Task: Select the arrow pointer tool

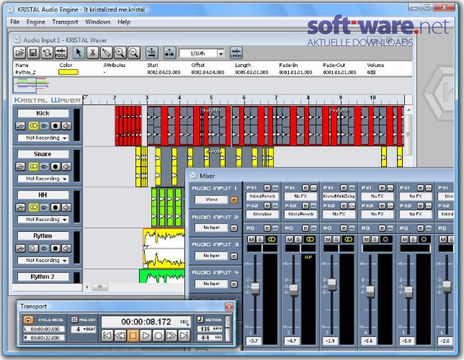Action: [79, 53]
